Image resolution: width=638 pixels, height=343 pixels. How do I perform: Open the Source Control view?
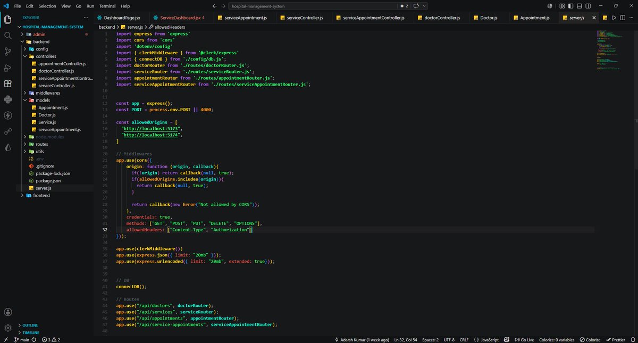[7, 52]
